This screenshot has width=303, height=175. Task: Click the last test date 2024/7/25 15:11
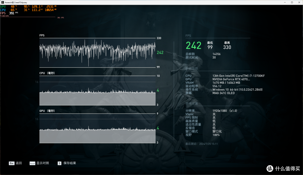208,144
